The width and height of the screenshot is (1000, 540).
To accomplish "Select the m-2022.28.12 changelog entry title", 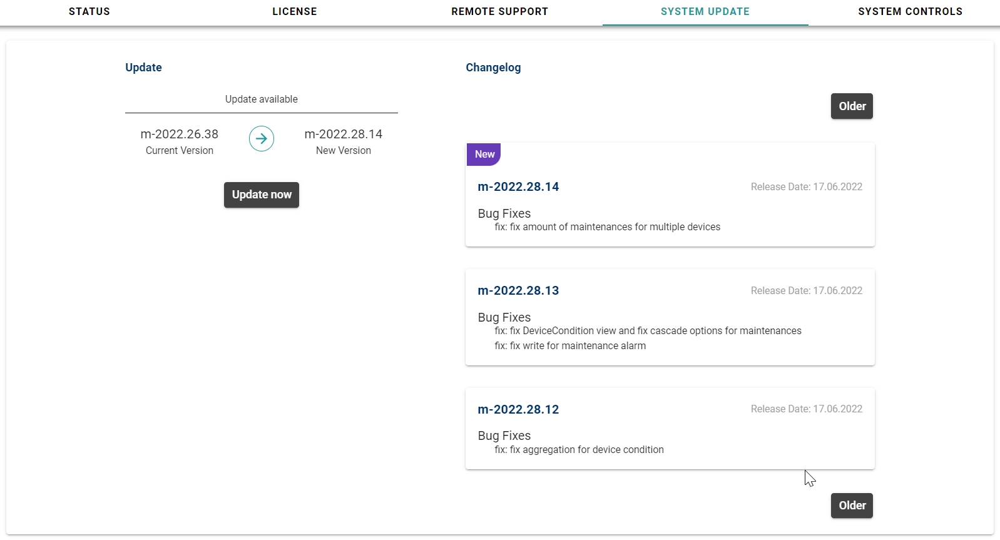I will [x=518, y=410].
